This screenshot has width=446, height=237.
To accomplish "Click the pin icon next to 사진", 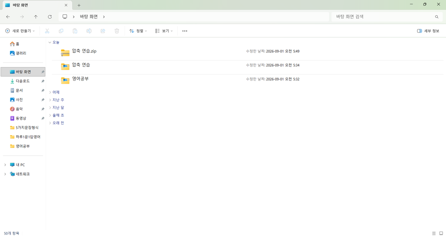I will (43, 100).
